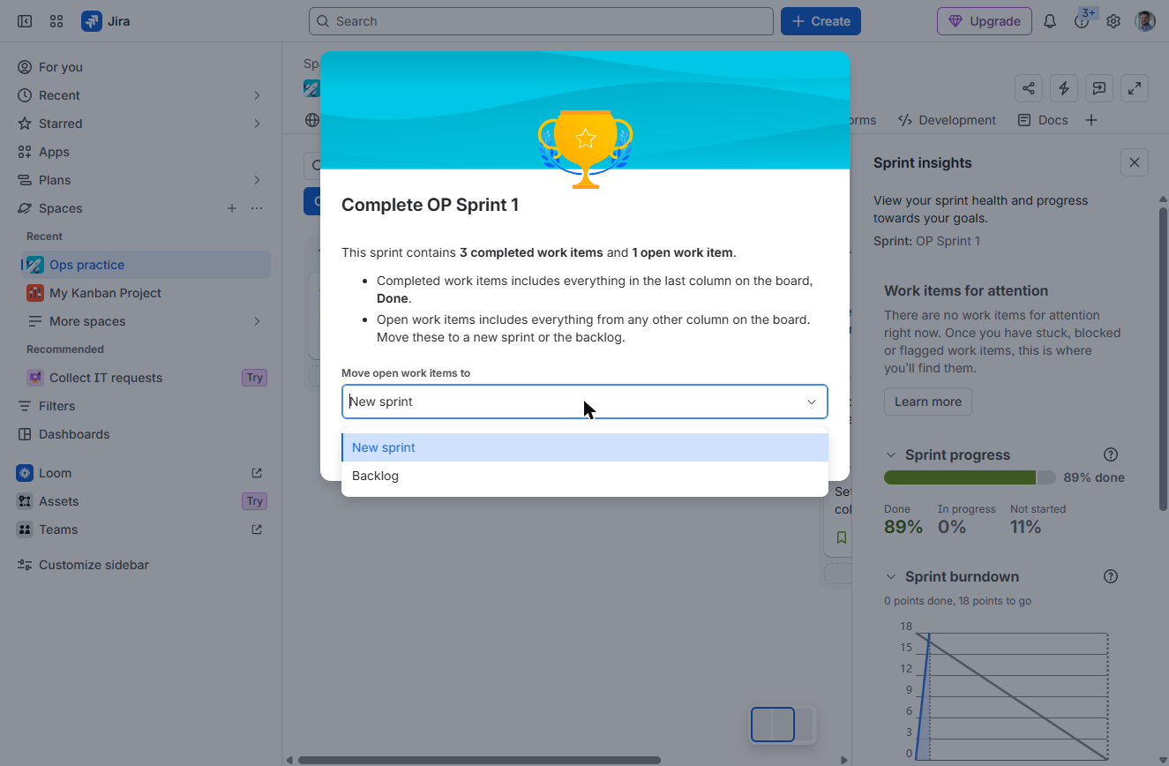Open Spaces more options ellipsis
Screen dimensions: 1169x766
[257, 208]
